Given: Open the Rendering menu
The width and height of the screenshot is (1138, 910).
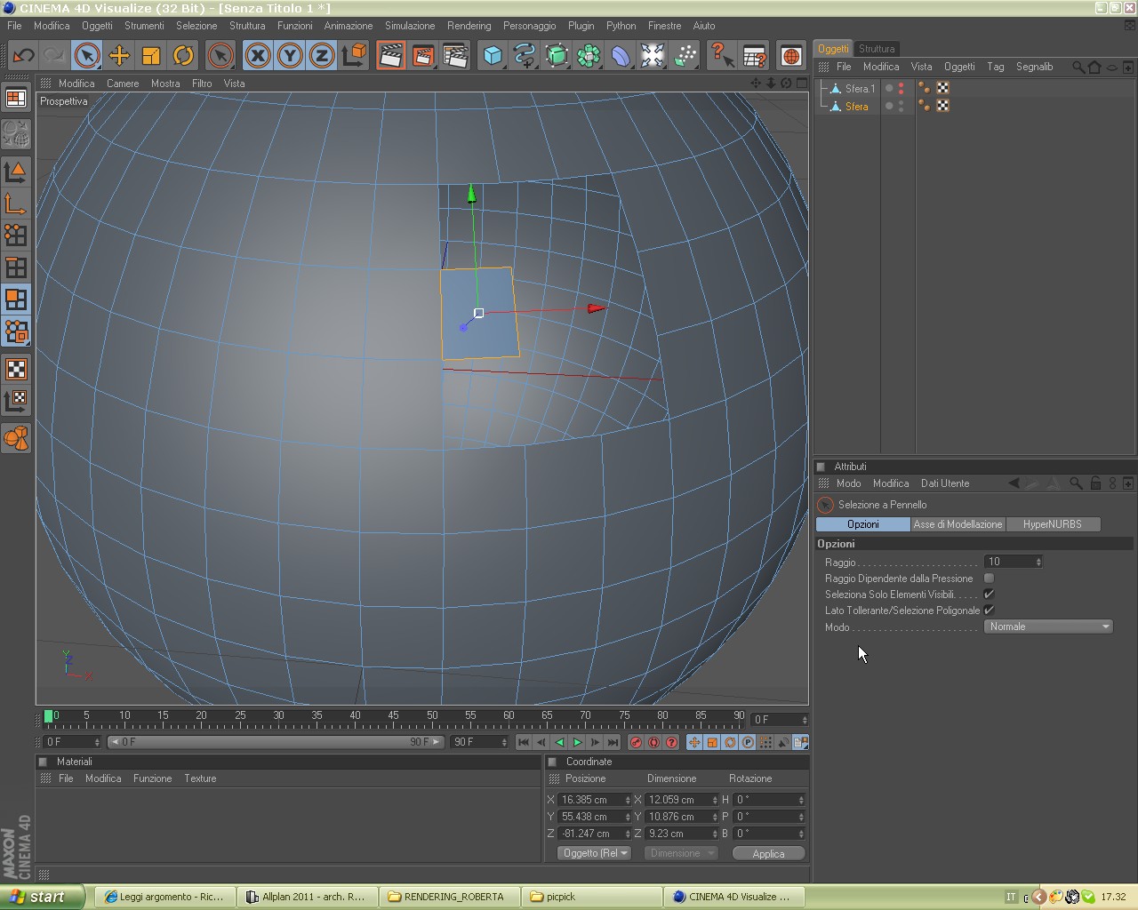Looking at the screenshot, I should coord(469,26).
